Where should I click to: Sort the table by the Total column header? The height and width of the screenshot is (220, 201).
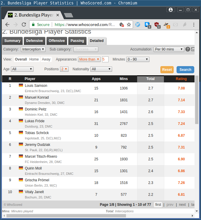point(150,79)
